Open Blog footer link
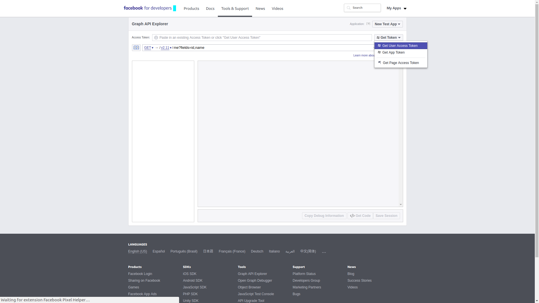Image resolution: width=539 pixels, height=303 pixels. [351, 274]
